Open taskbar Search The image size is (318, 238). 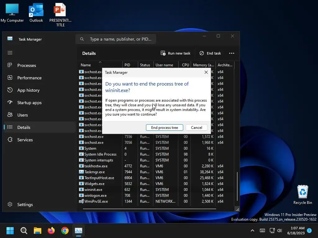(x=24, y=231)
